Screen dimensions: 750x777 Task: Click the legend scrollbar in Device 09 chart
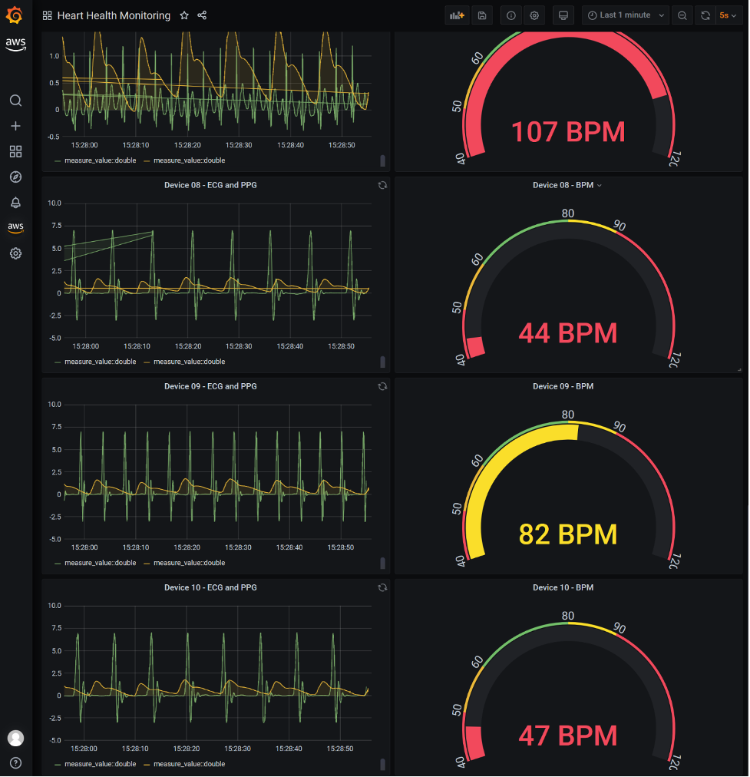click(383, 564)
